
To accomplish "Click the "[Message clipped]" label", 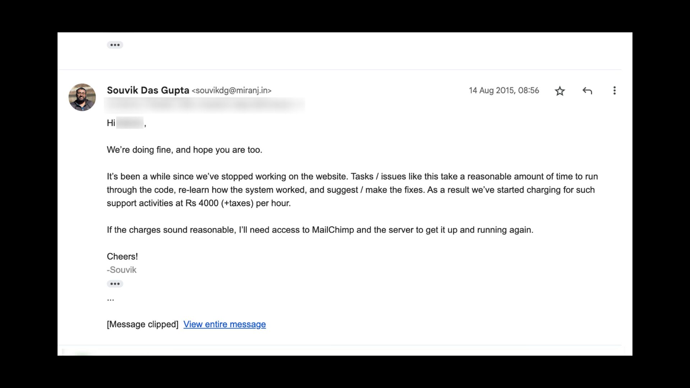I will 142,324.
